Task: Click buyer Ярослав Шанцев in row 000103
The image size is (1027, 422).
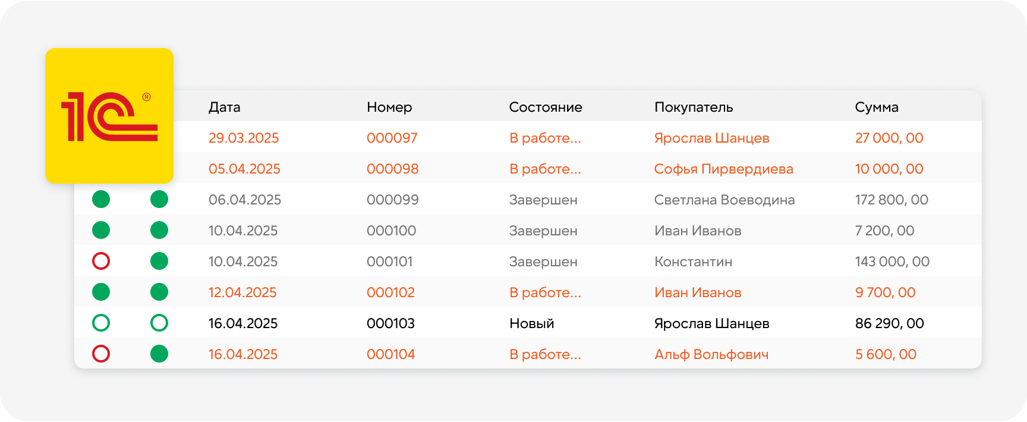Action: (x=712, y=323)
